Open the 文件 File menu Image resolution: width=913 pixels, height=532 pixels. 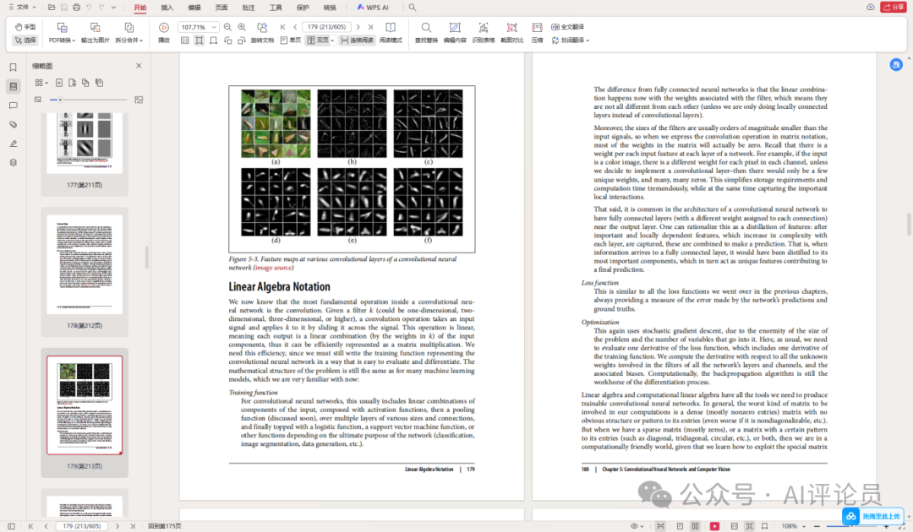[22, 7]
